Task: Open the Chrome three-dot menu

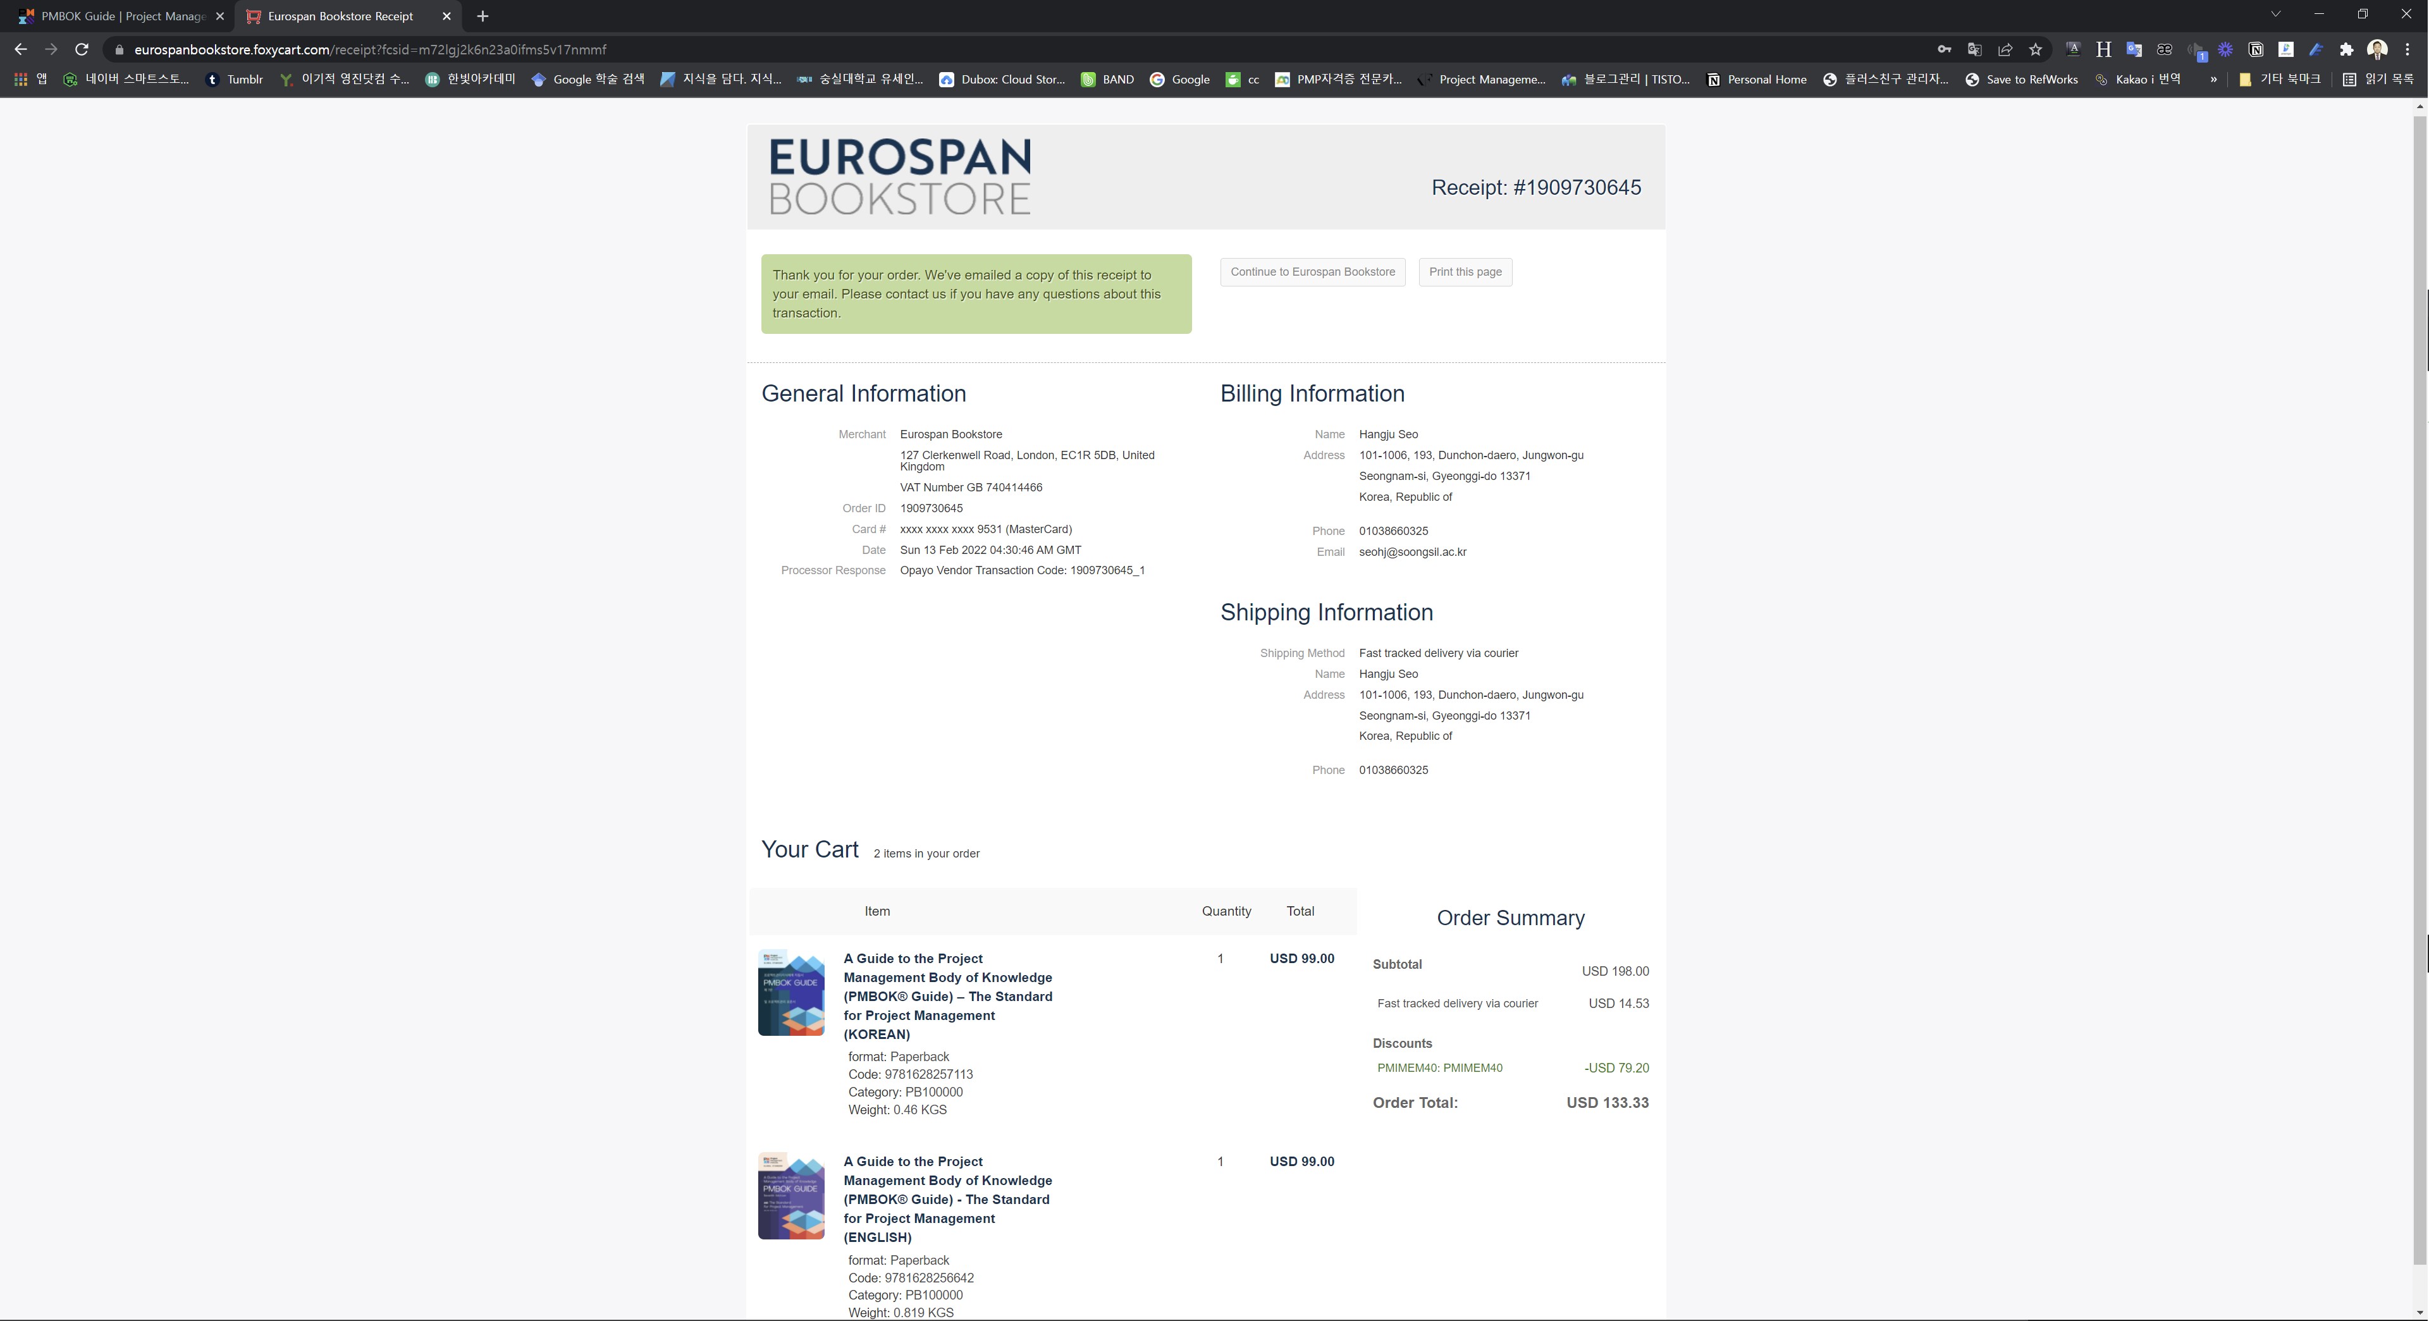Action: (x=2407, y=50)
